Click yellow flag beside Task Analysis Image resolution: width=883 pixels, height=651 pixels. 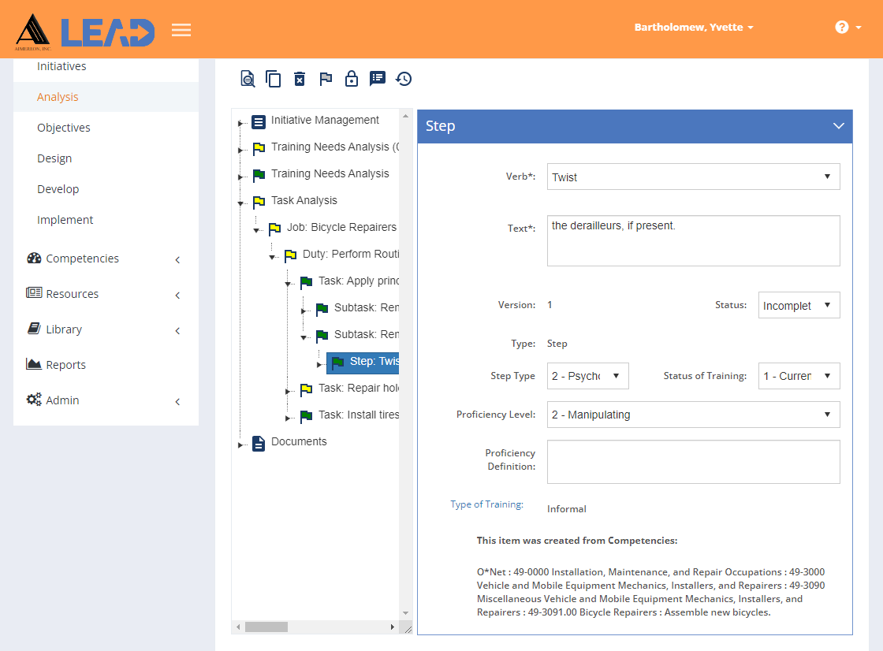click(259, 202)
